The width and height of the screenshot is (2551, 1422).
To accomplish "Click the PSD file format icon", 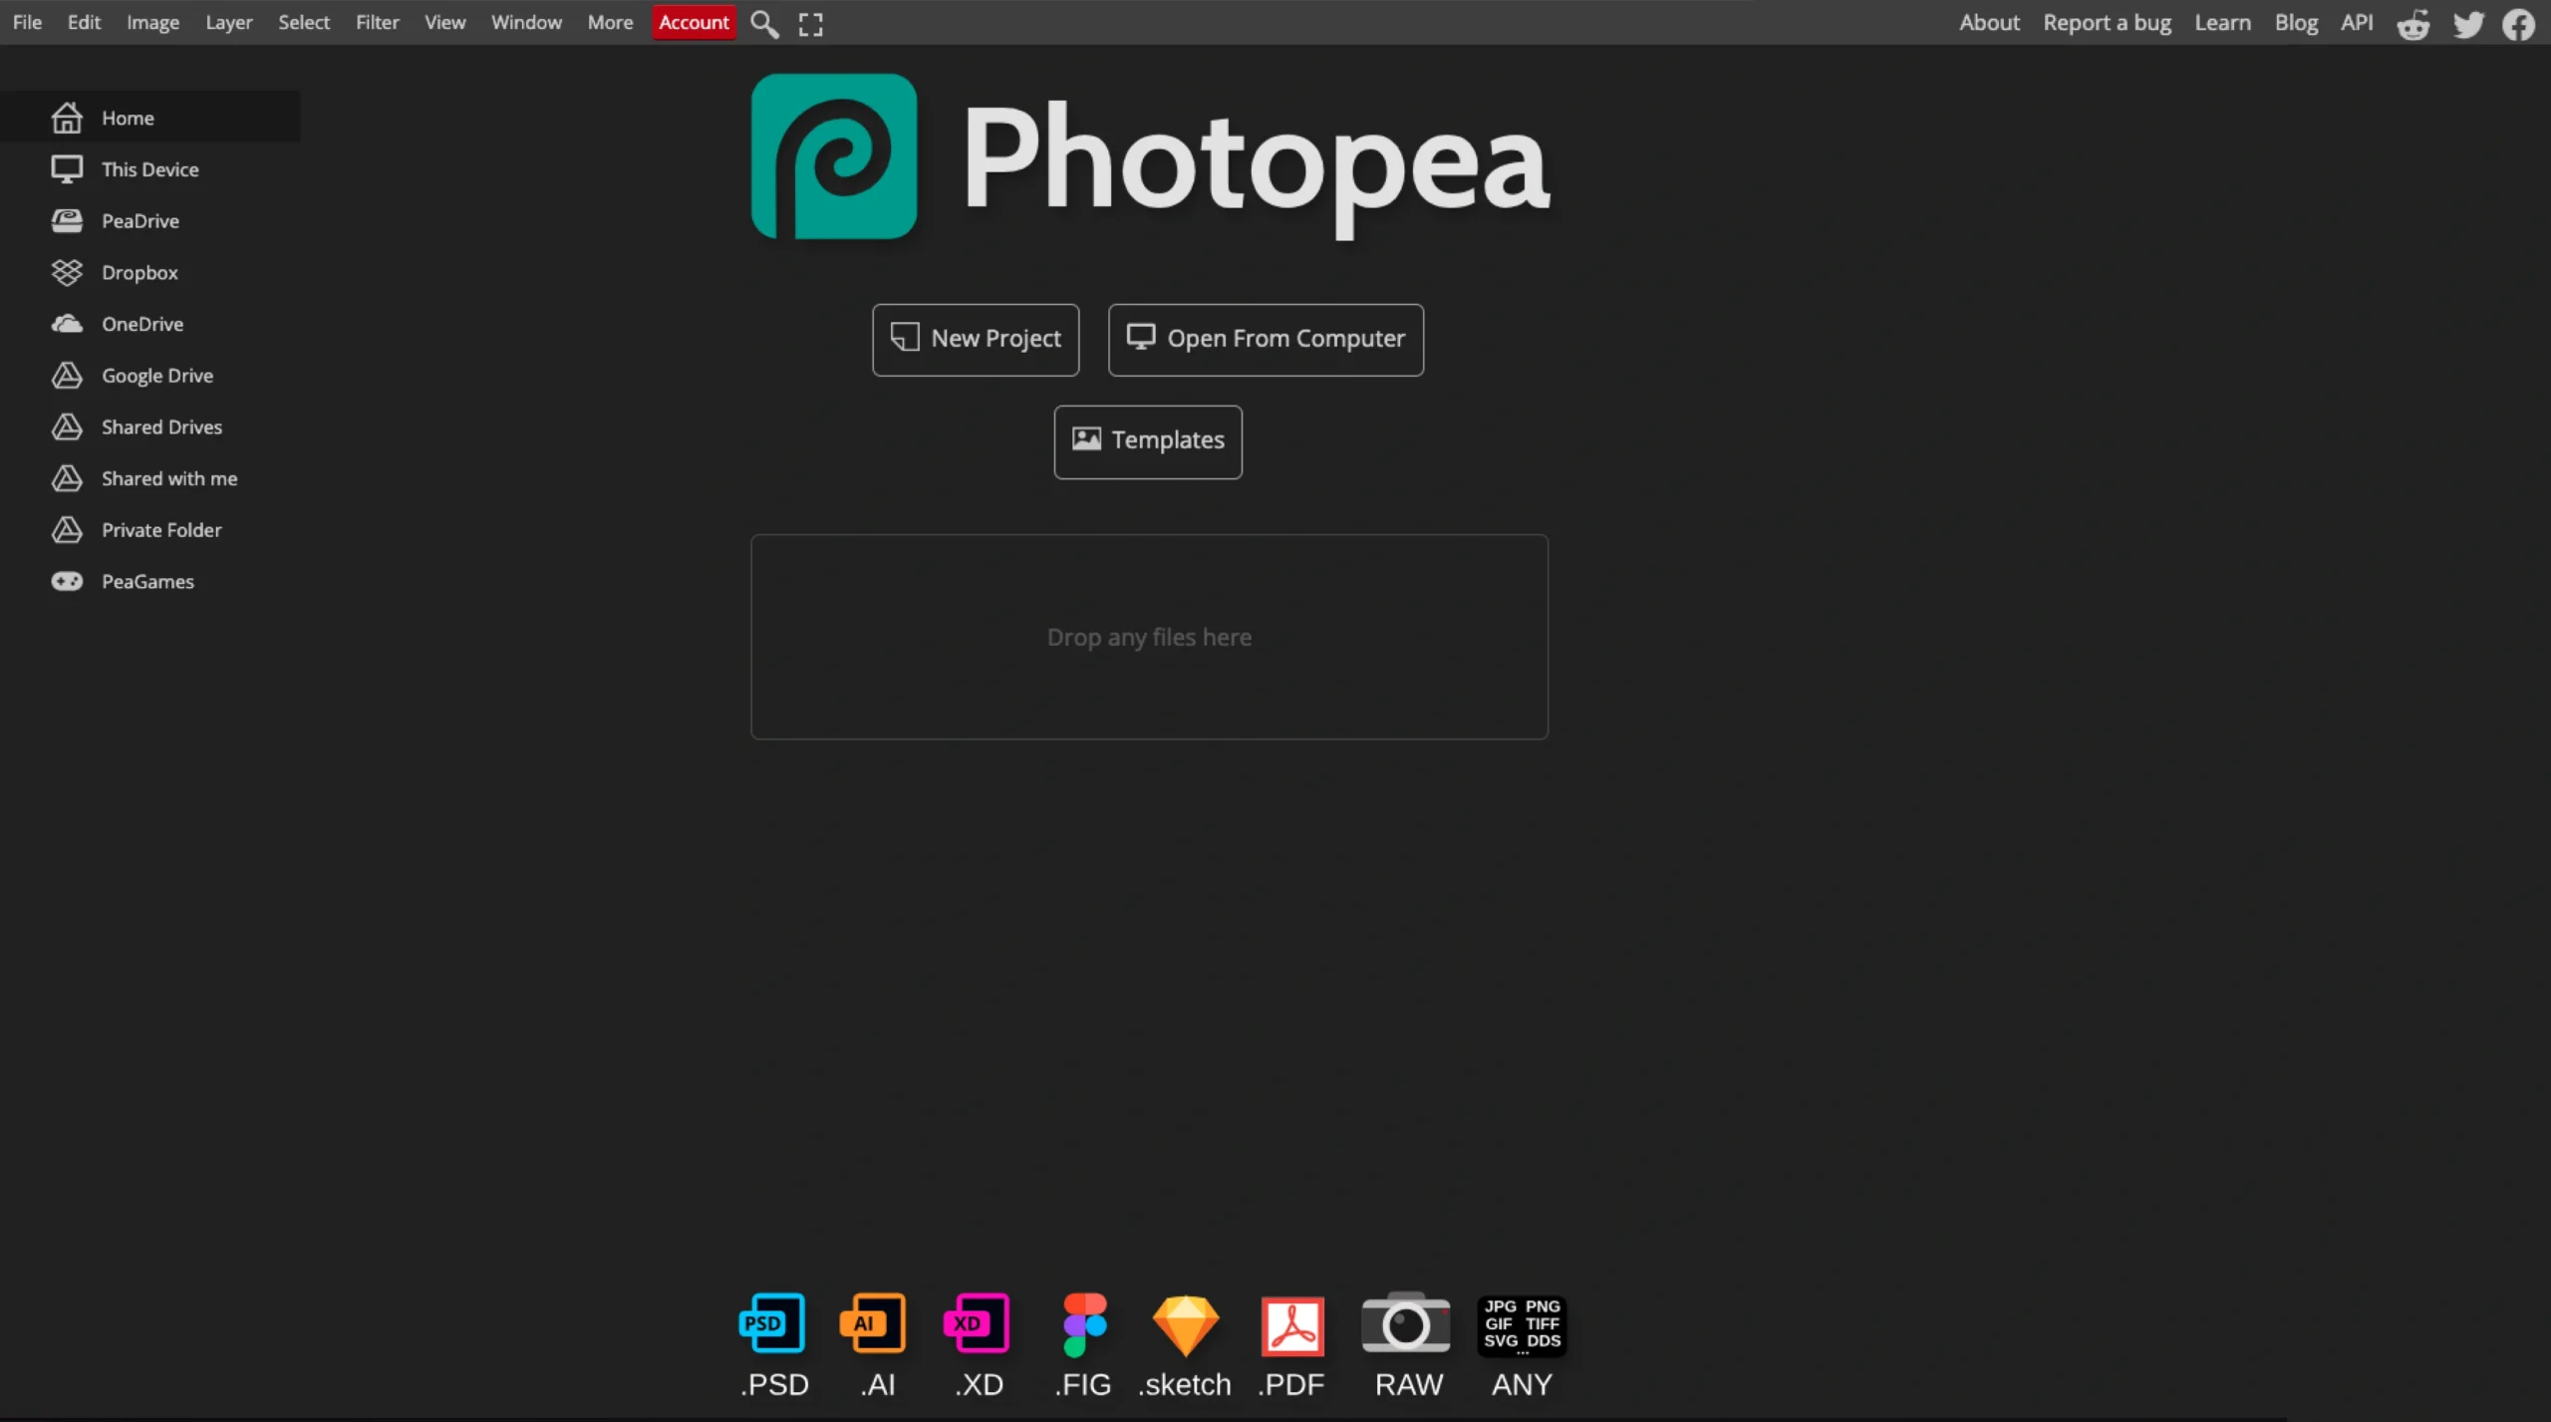I will [772, 1323].
